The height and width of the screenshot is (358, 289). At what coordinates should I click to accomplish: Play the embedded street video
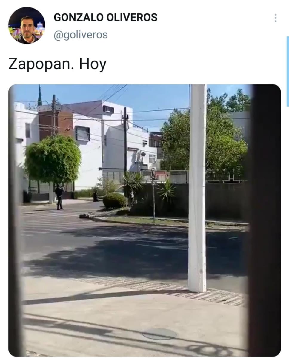(x=144, y=220)
